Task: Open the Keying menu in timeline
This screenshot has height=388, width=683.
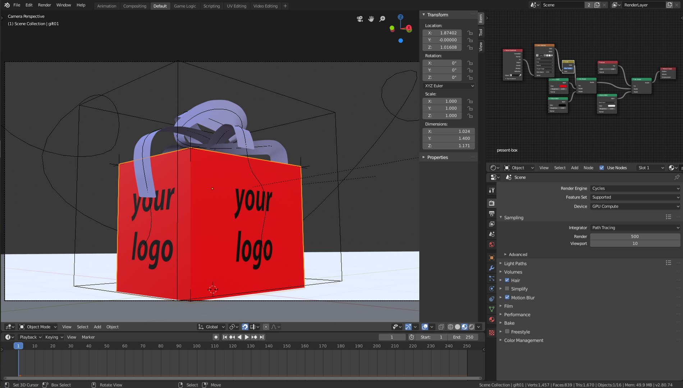Action: point(54,337)
